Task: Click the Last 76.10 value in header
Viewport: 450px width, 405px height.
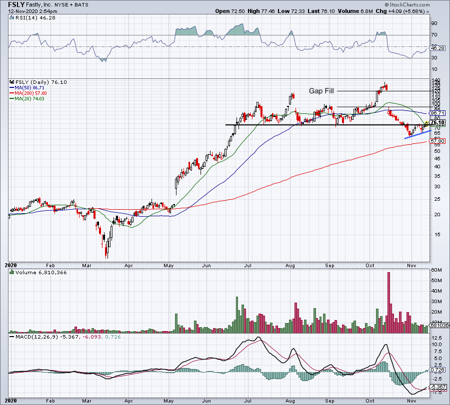Action: click(321, 11)
